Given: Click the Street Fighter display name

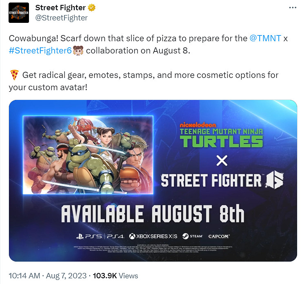Looking at the screenshot, I should (x=60, y=7).
